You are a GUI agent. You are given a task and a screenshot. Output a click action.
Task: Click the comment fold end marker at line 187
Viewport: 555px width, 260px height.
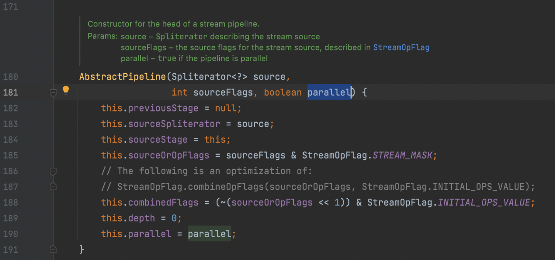click(53, 187)
